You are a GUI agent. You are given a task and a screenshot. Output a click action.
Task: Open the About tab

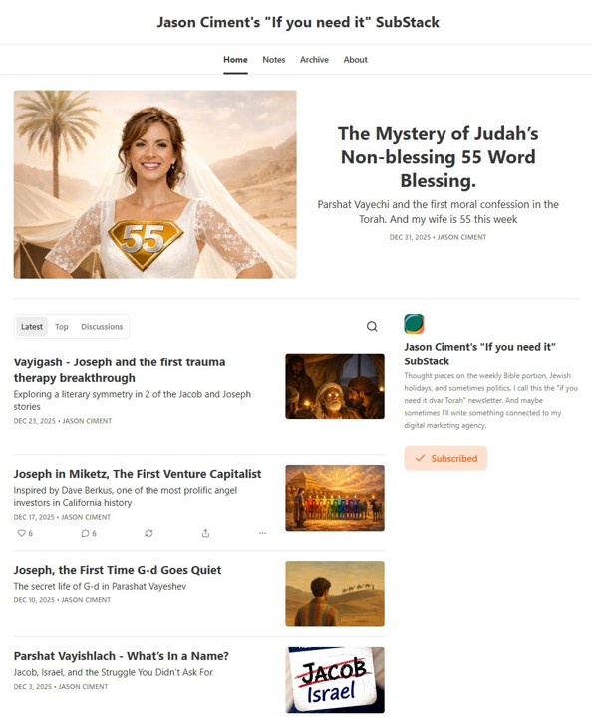356,60
